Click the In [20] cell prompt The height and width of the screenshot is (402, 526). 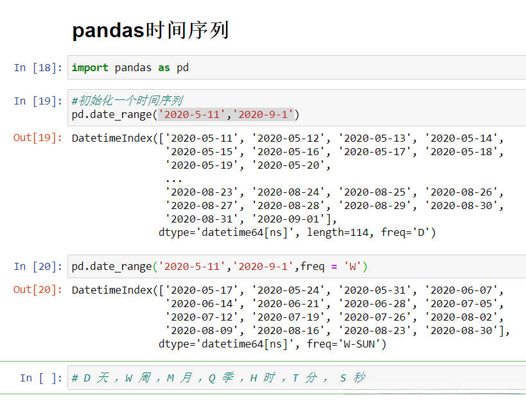tap(38, 267)
